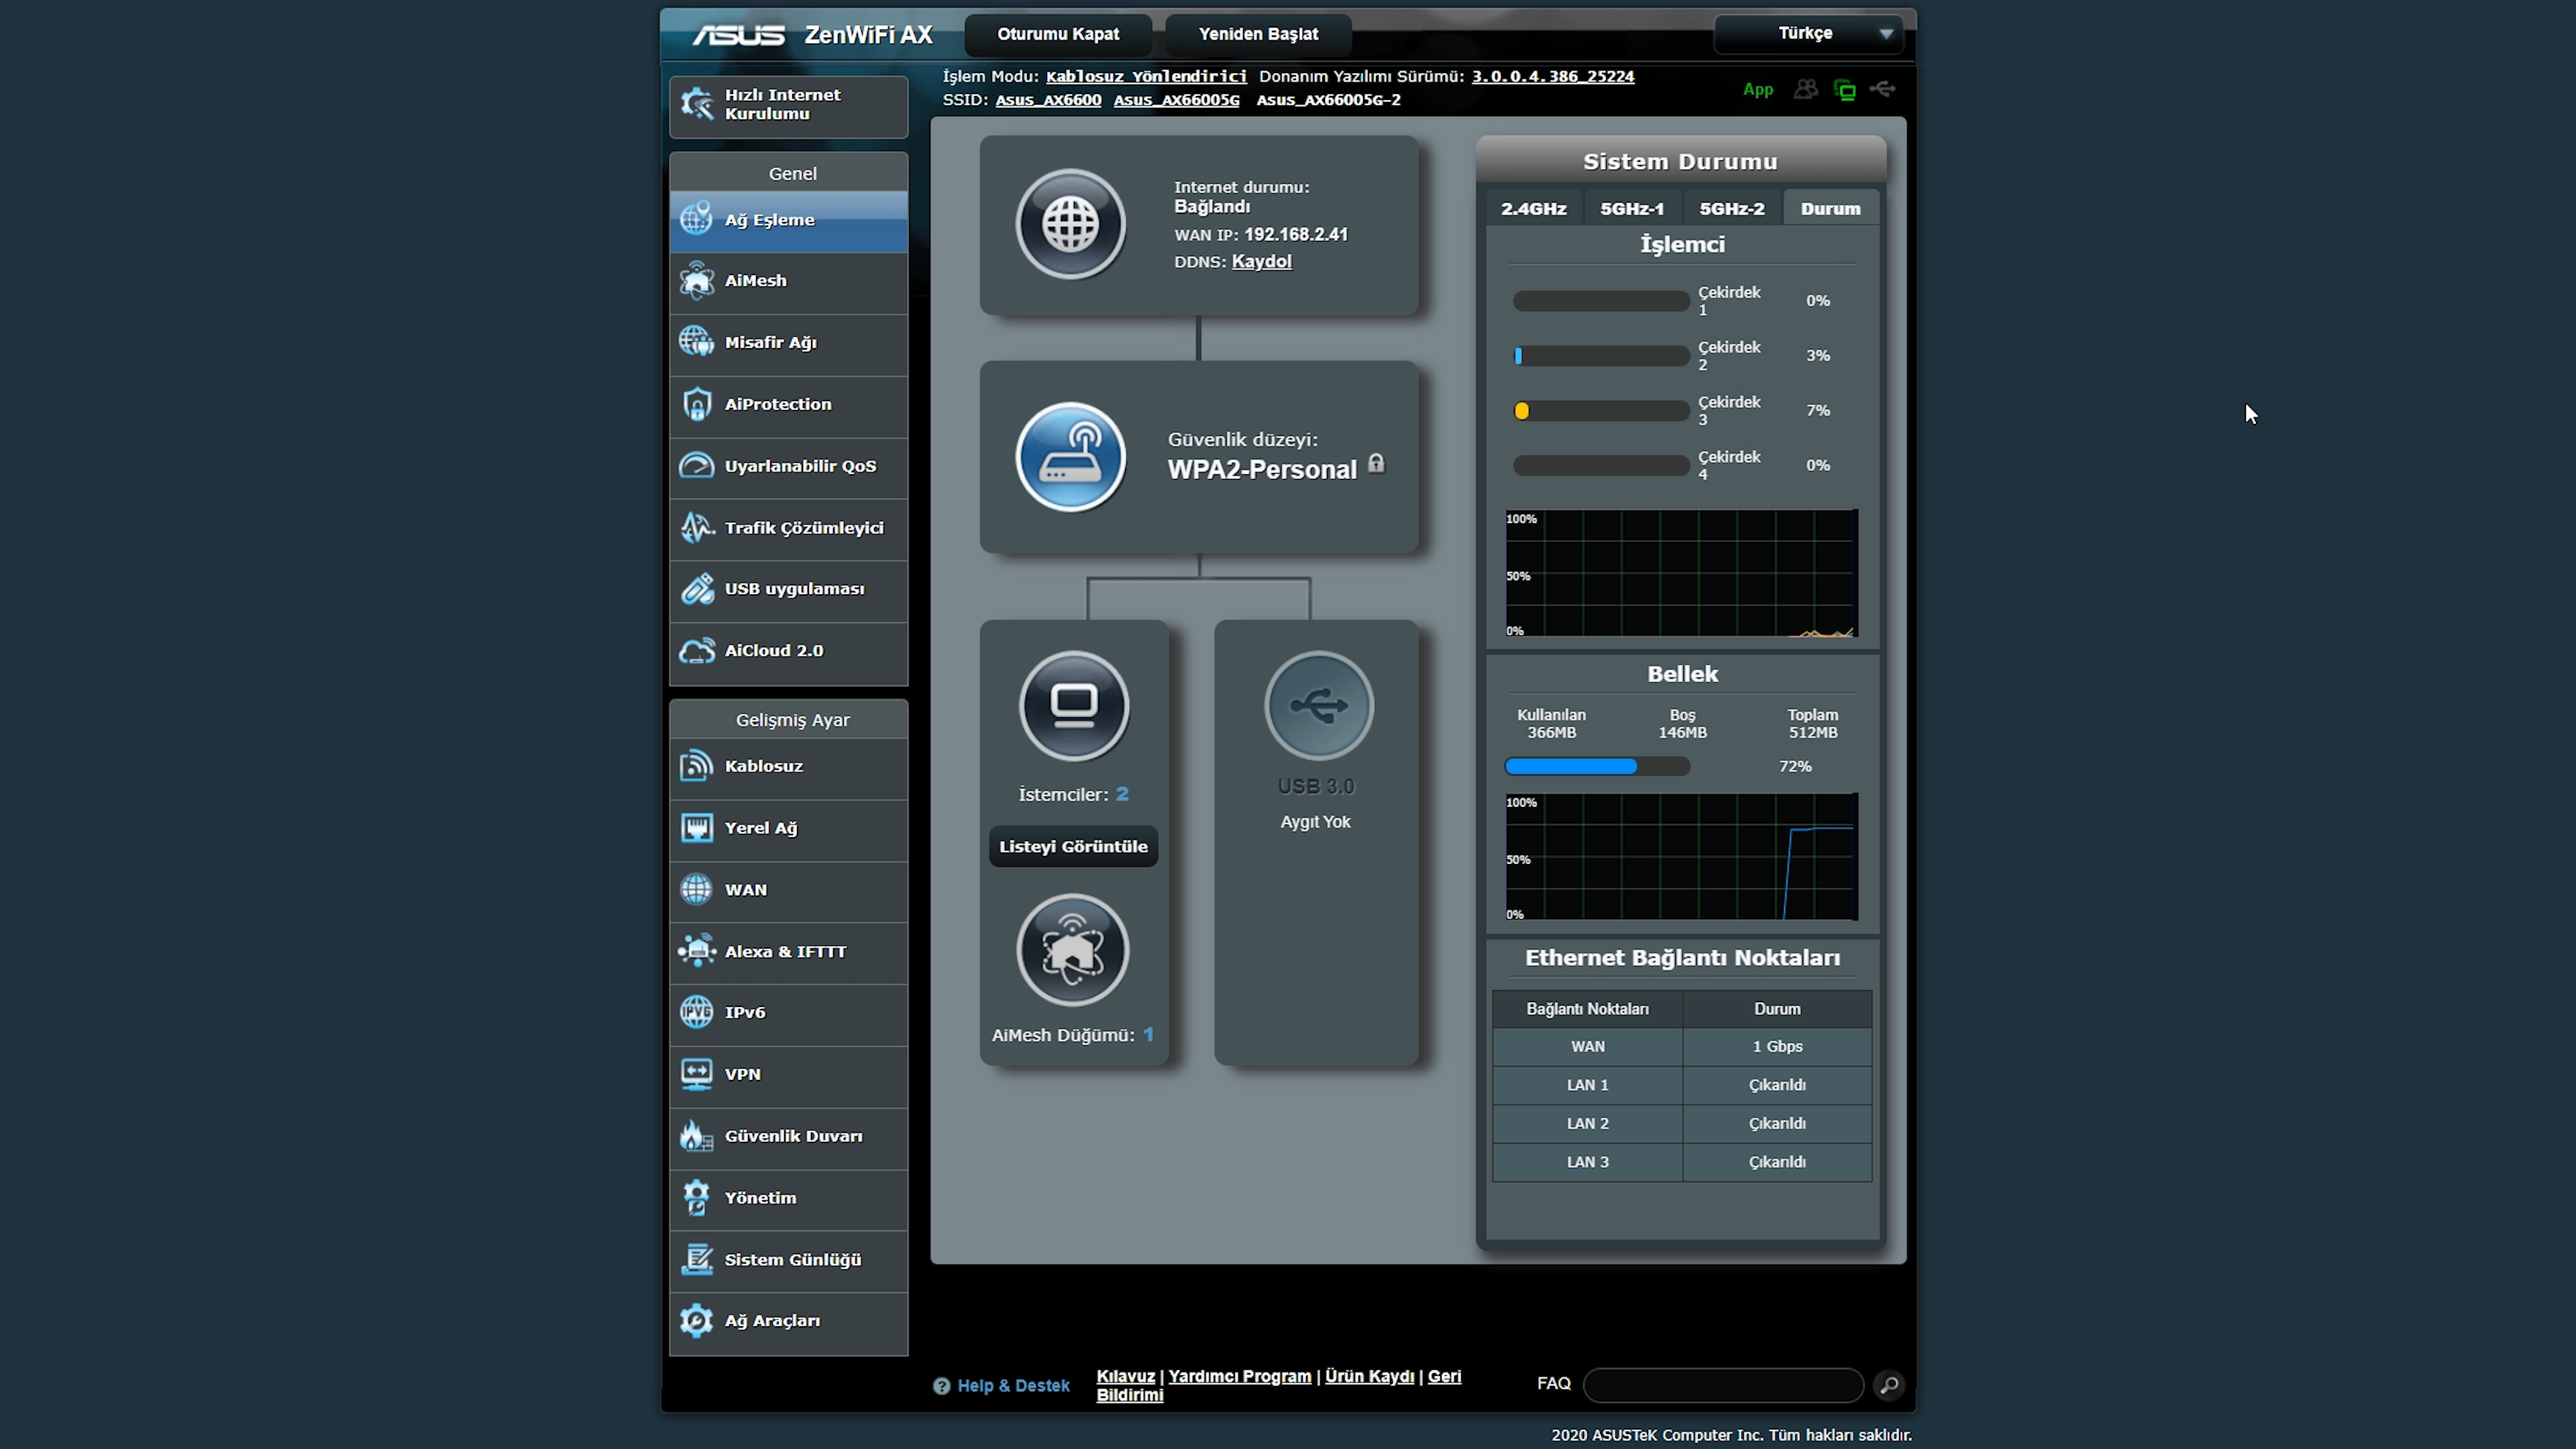Click the clients computer icon

pos(1074,706)
